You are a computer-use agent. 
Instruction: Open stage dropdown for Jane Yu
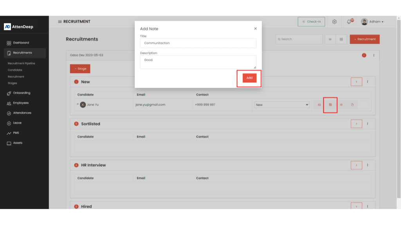coord(282,105)
